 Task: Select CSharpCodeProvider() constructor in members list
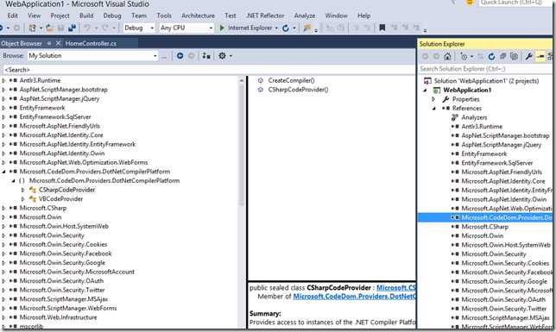pyautogui.click(x=298, y=90)
